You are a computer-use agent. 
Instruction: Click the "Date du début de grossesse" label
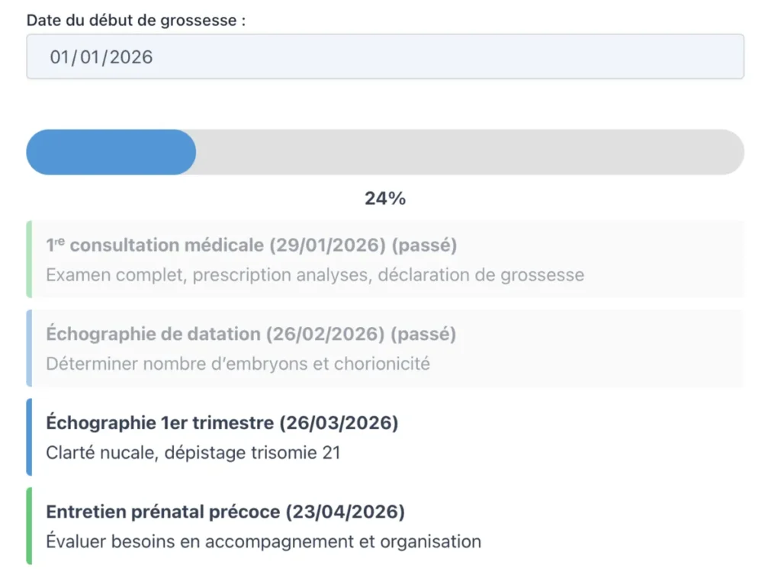[x=136, y=21]
